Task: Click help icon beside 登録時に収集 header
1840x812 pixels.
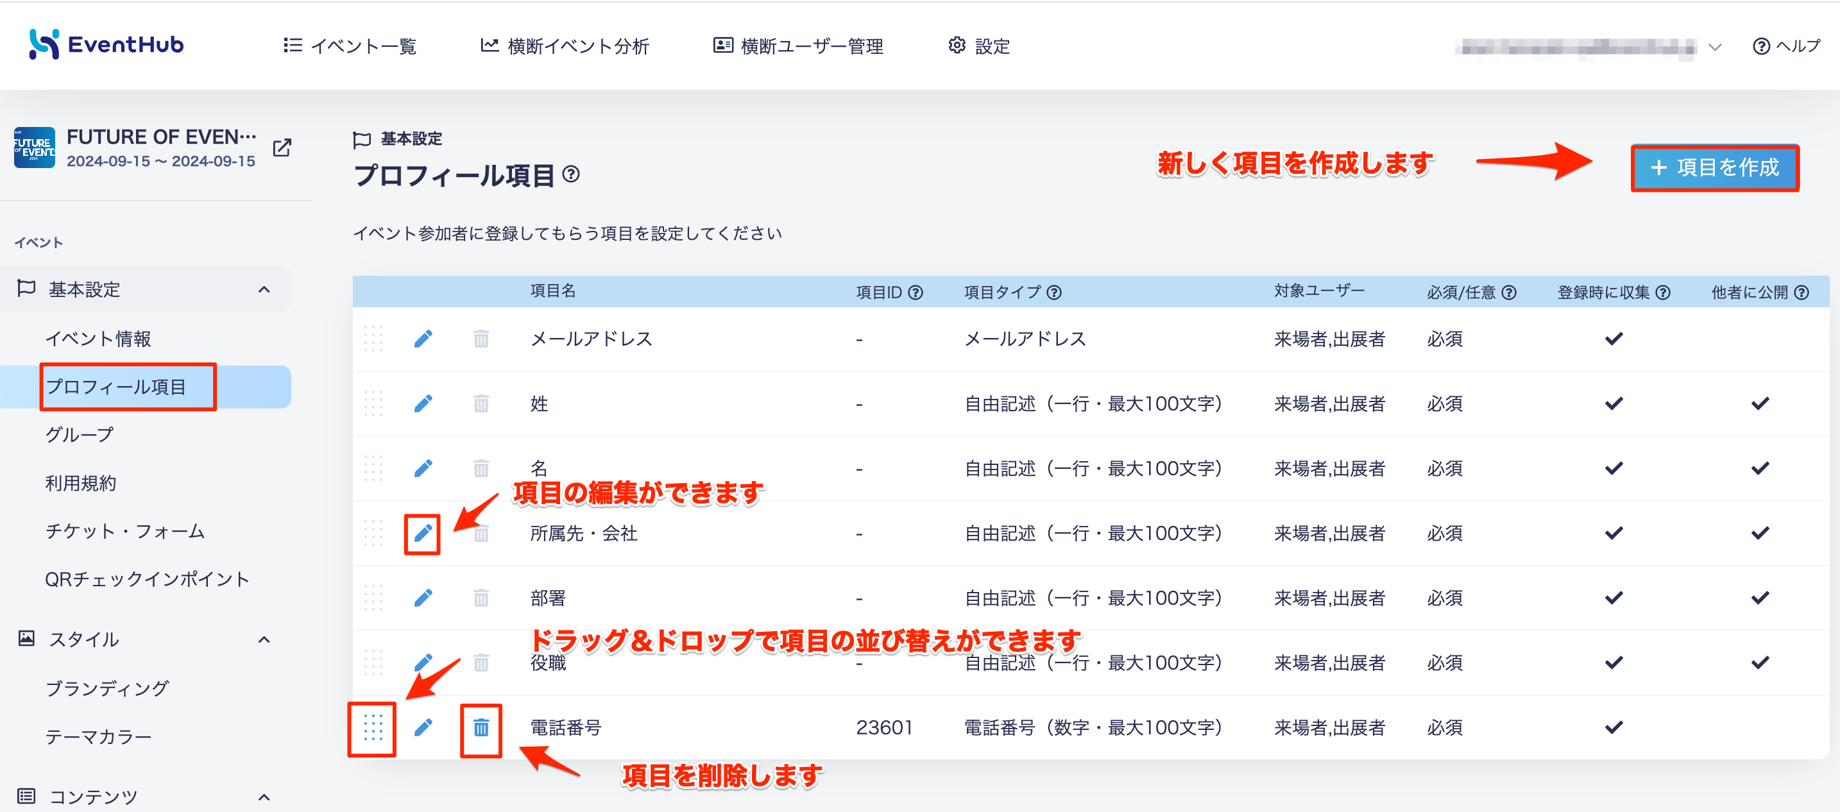Action: [1663, 293]
